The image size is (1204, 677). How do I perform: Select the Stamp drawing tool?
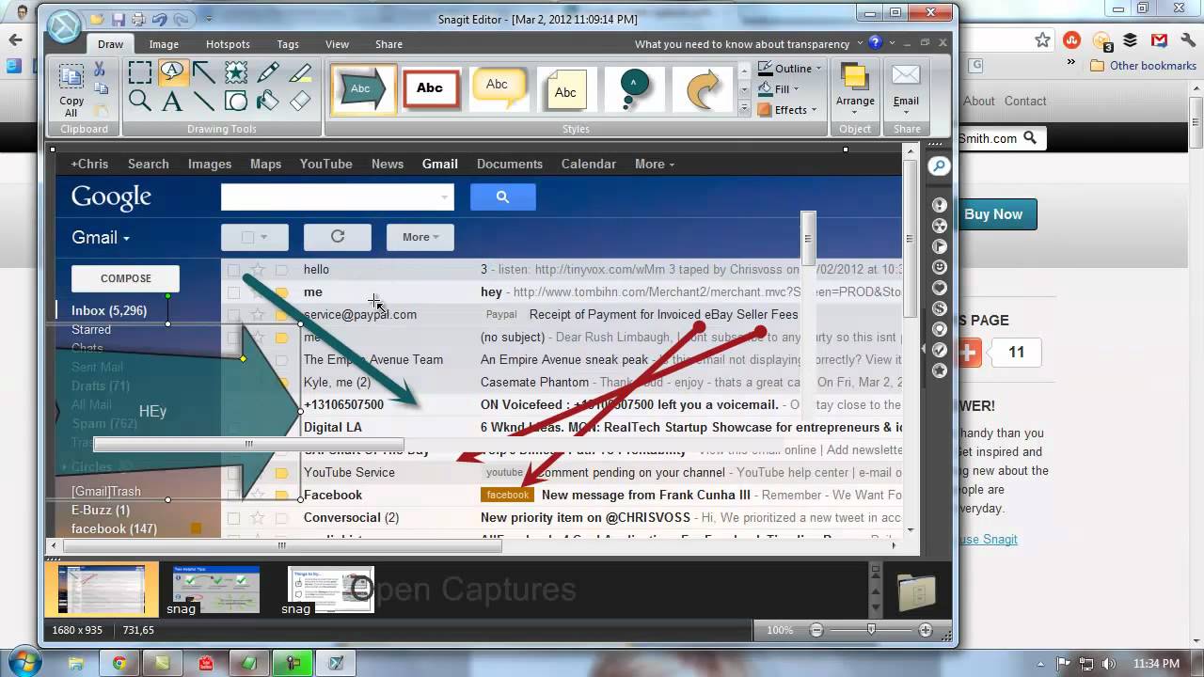[x=236, y=72]
